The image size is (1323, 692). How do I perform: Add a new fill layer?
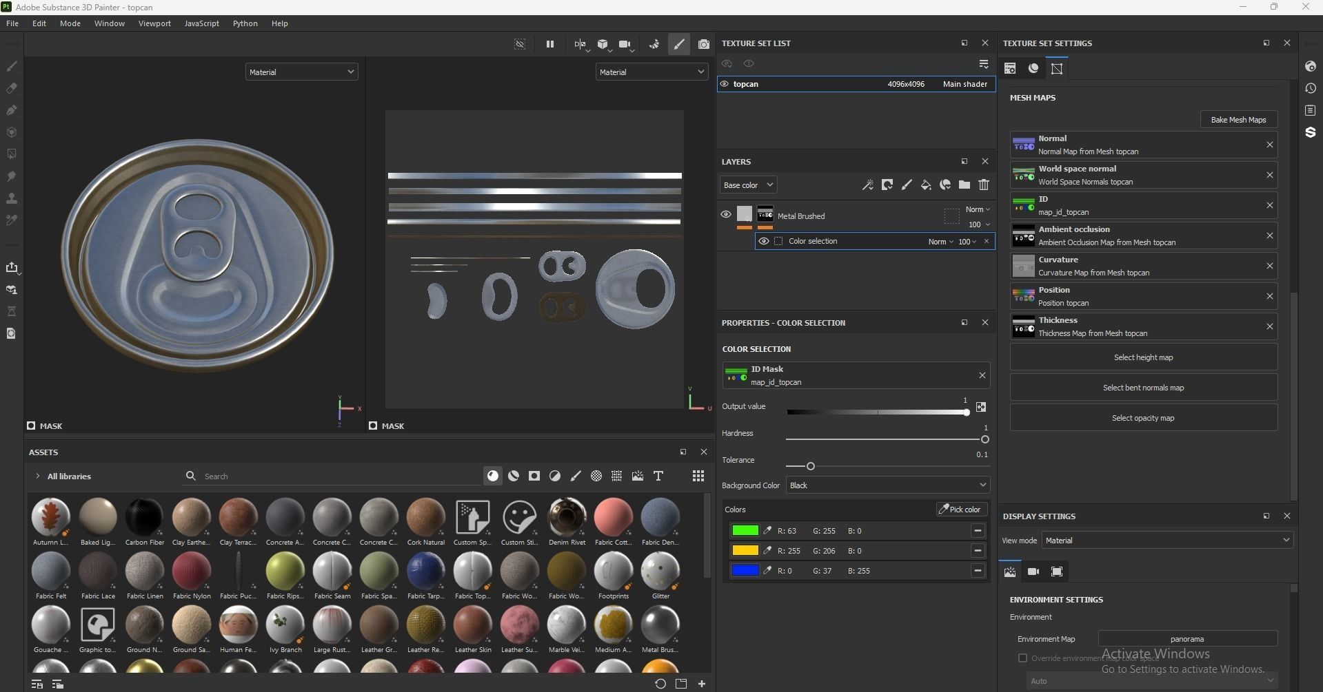[x=926, y=185]
